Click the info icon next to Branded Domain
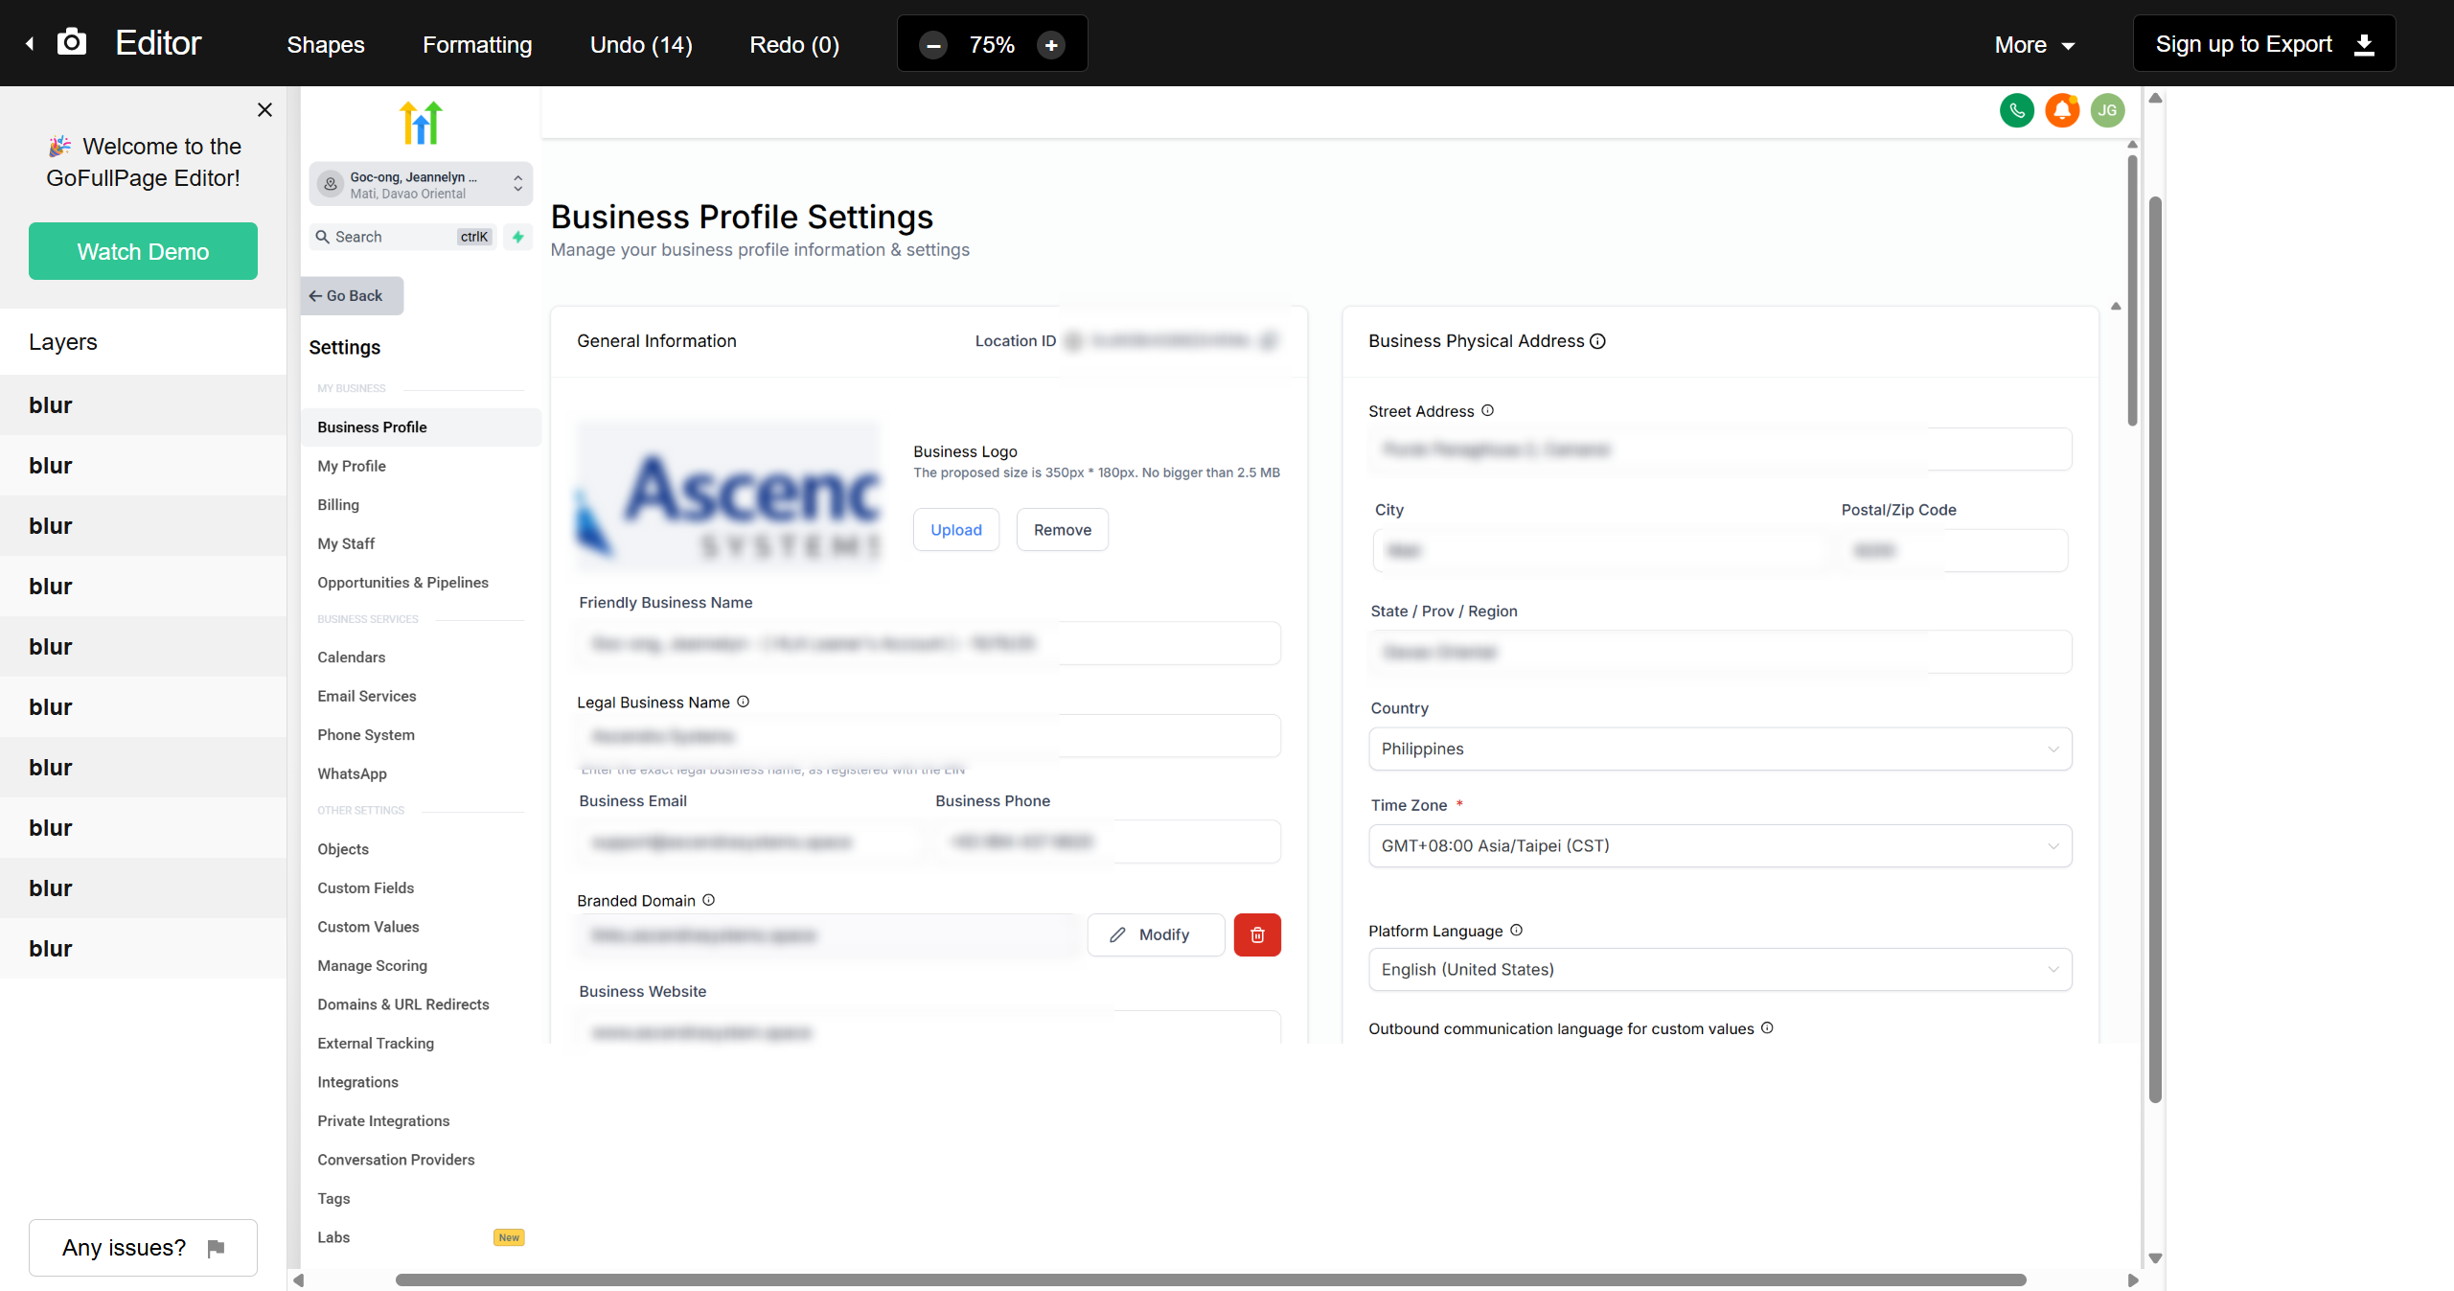The height and width of the screenshot is (1291, 2454). [x=708, y=900]
